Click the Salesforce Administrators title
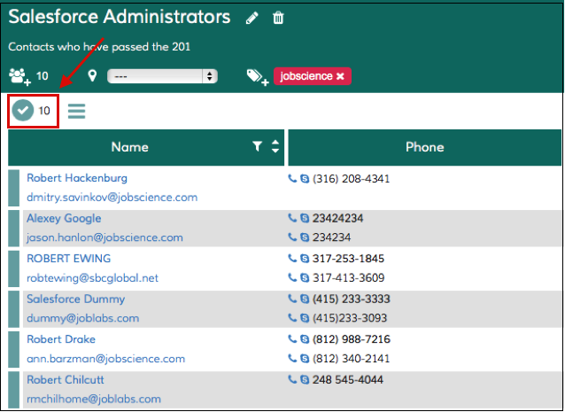Screen dimensions: 565x412 (x=120, y=17)
